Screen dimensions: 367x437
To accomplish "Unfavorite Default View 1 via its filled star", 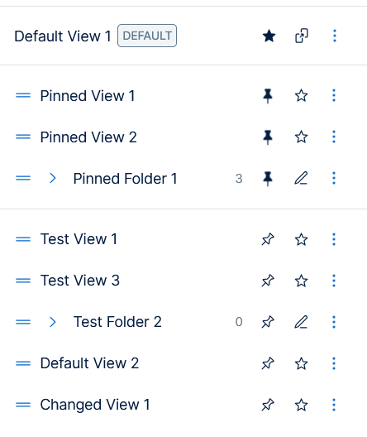I will tap(269, 36).
